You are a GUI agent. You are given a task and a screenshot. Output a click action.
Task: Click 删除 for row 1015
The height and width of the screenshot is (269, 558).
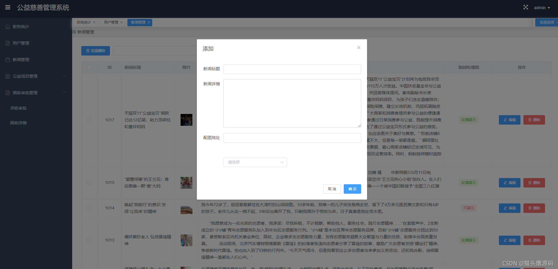[x=534, y=183]
